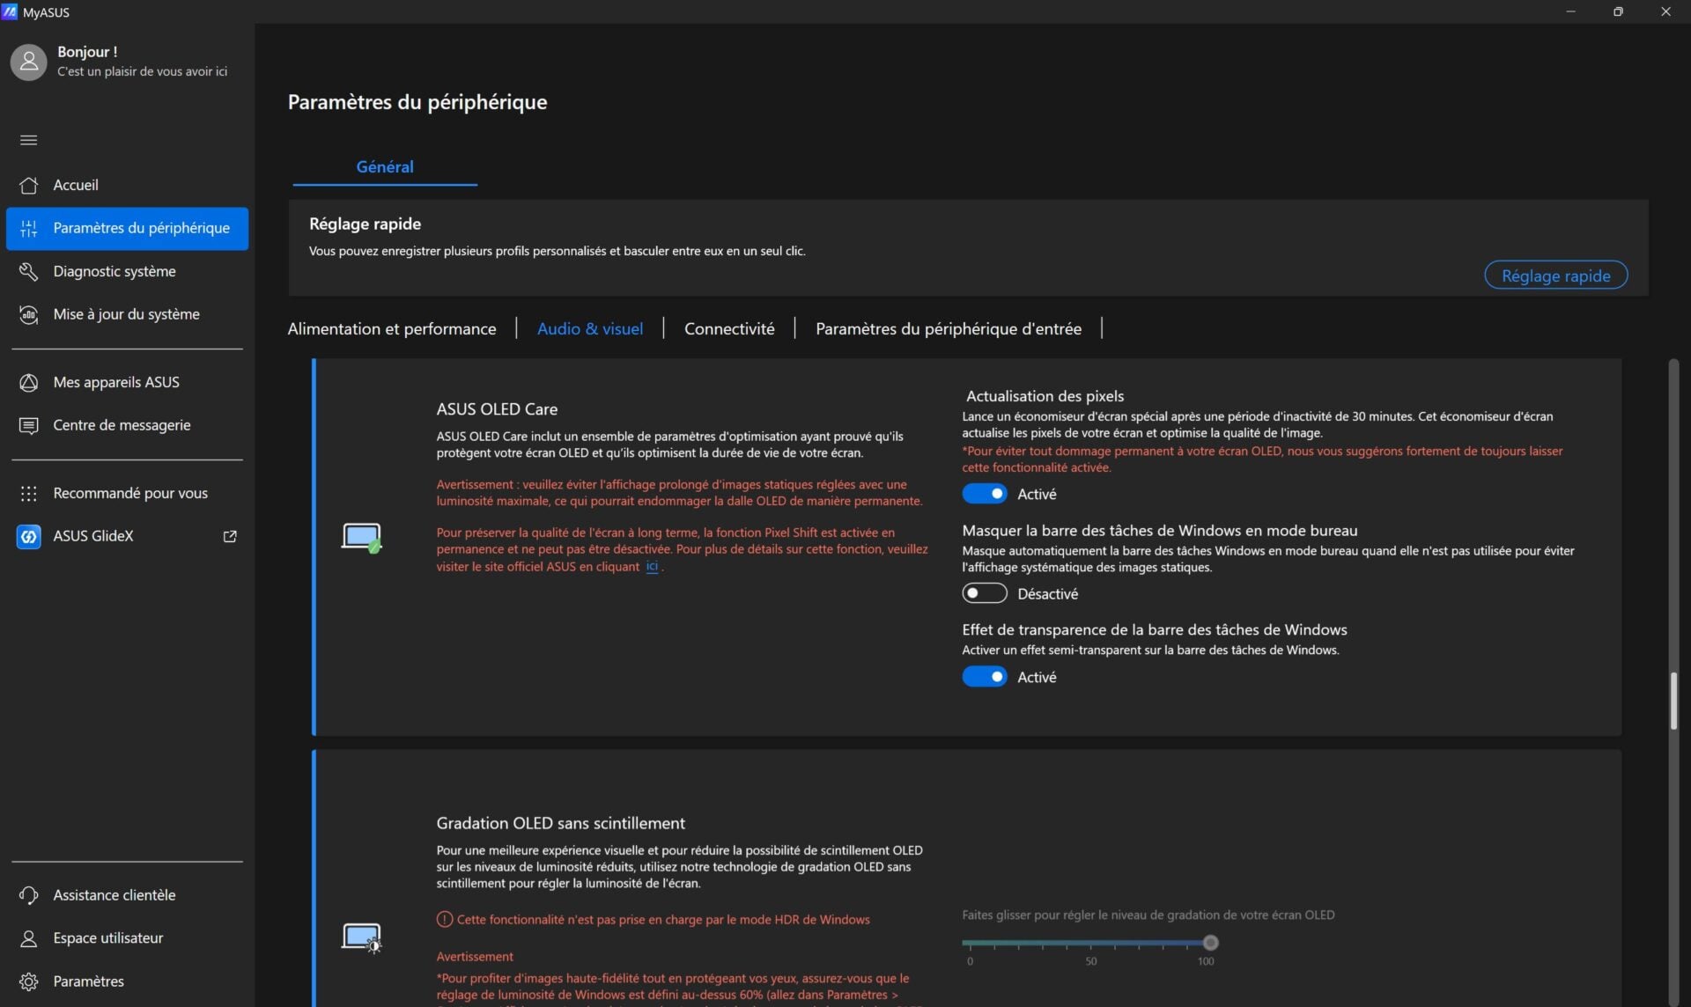Click 'Mes appareils ASUS' label

tap(116, 382)
